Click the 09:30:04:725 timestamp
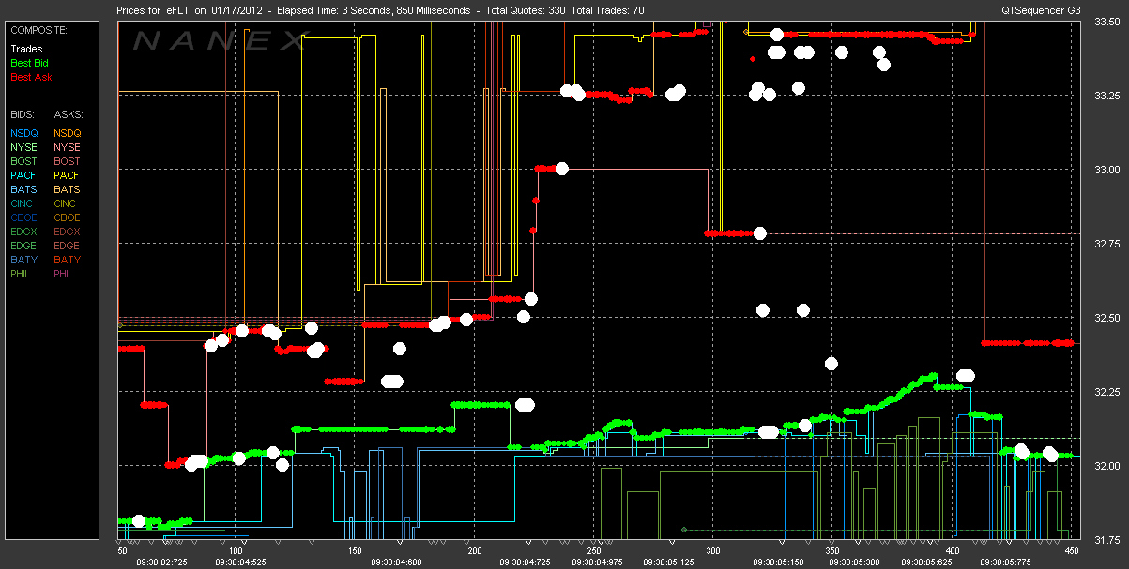 coord(525,562)
